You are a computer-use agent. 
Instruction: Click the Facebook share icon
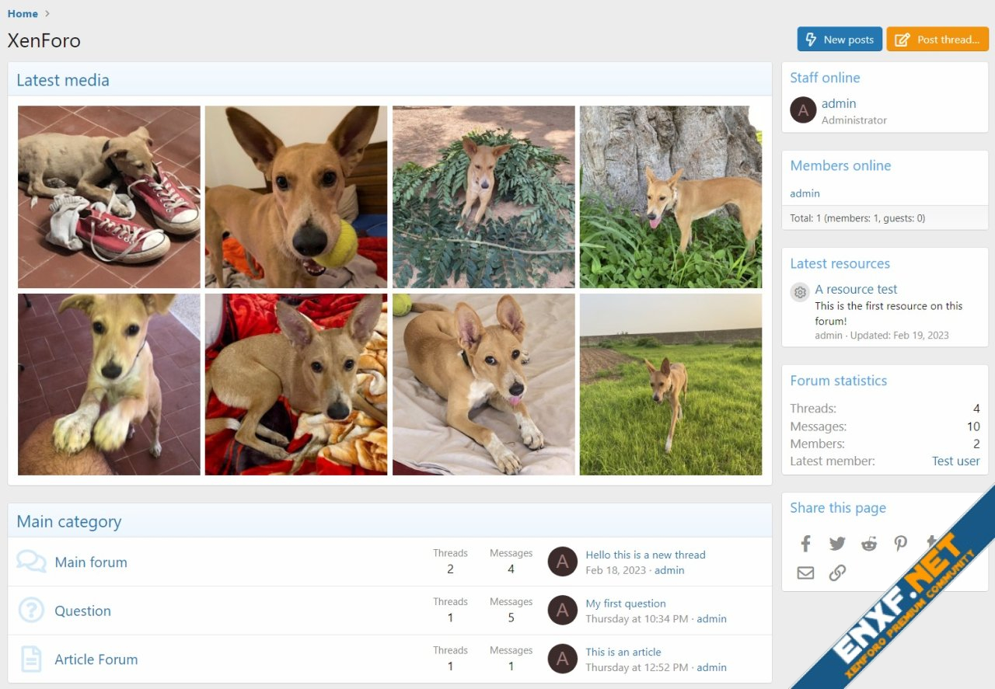805,544
